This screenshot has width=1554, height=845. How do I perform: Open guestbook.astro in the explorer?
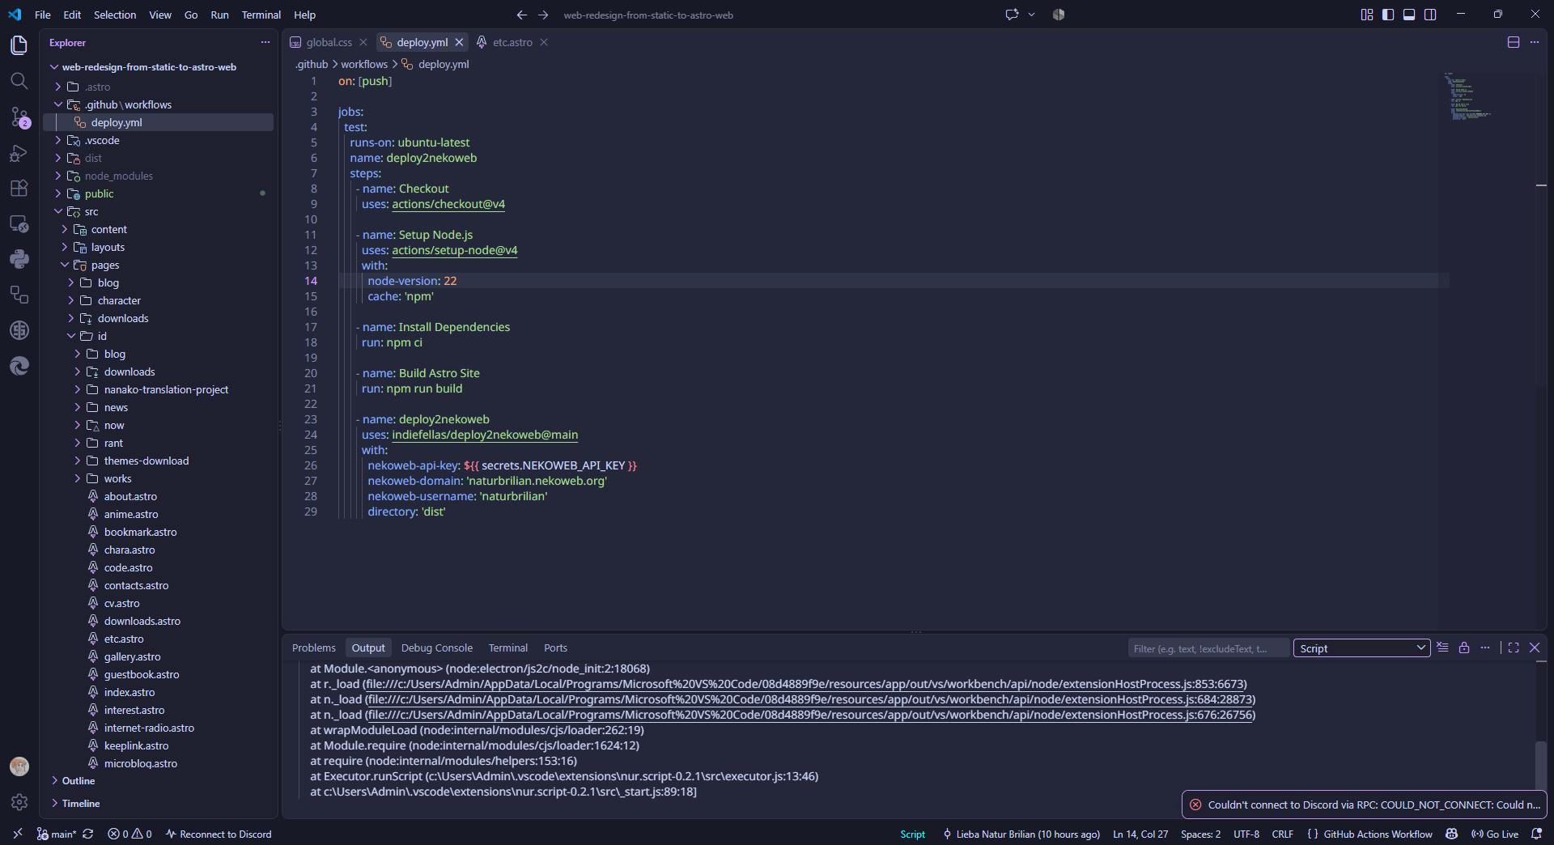pos(142,674)
